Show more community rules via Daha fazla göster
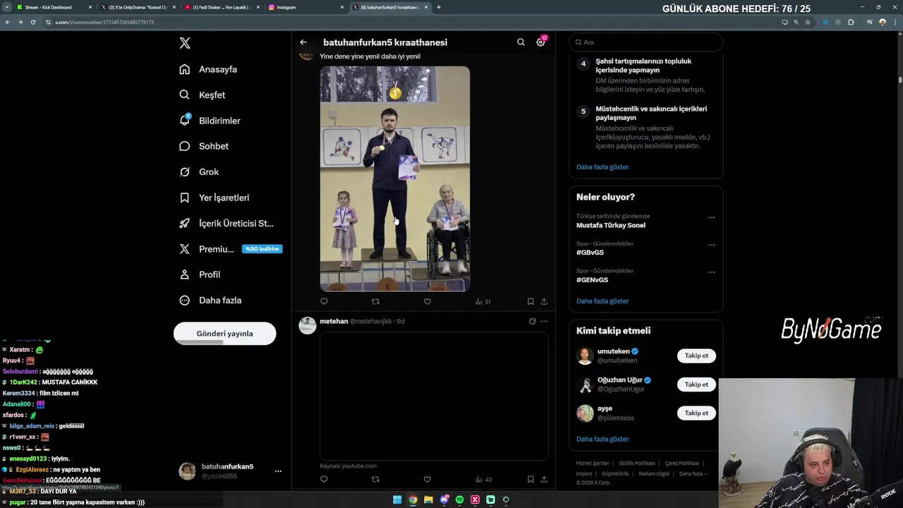The width and height of the screenshot is (903, 508). [x=602, y=167]
